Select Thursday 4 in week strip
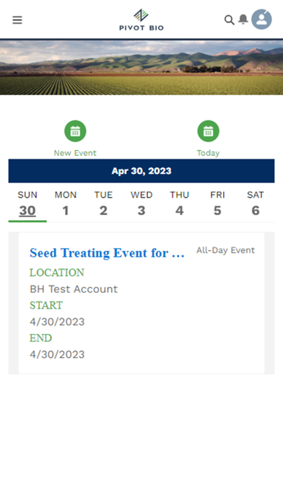The height and width of the screenshot is (502, 283). [180, 203]
